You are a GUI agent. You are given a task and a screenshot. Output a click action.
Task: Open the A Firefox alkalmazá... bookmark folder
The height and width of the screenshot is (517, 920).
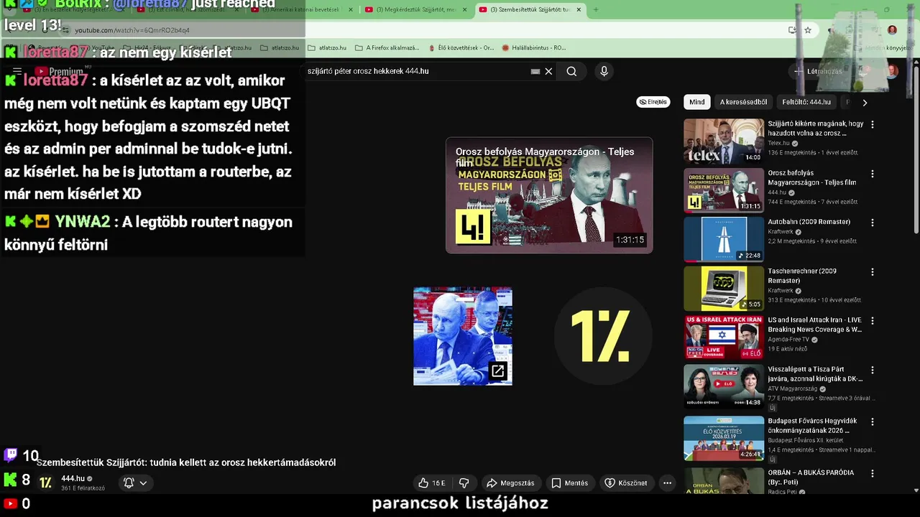(x=387, y=47)
